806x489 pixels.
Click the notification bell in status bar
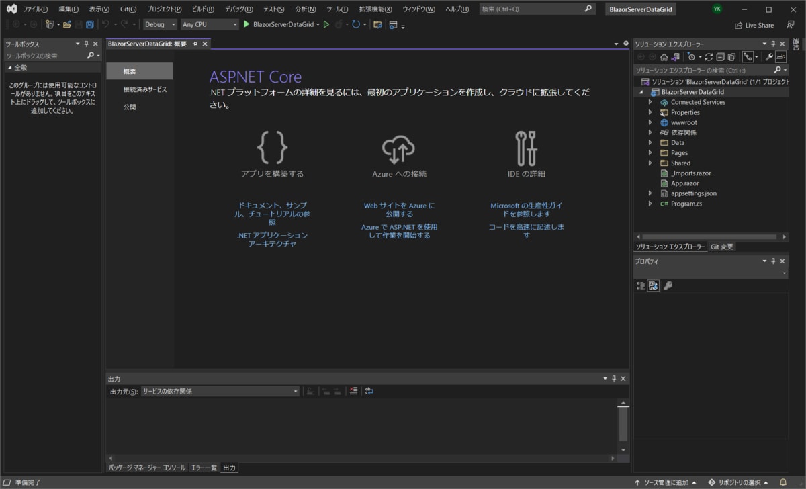point(783,482)
